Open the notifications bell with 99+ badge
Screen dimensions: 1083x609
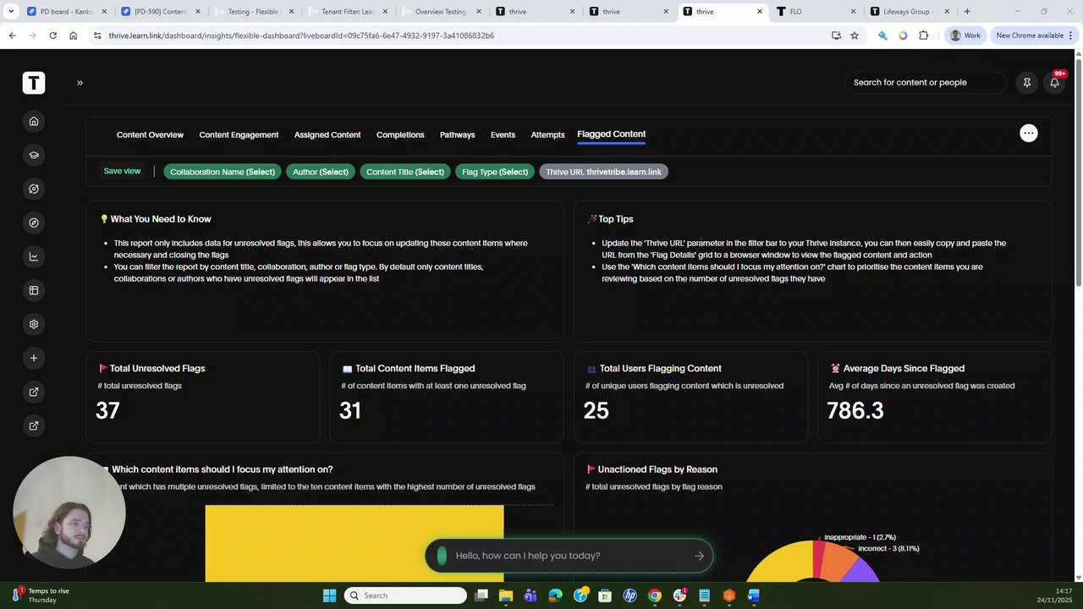1054,82
